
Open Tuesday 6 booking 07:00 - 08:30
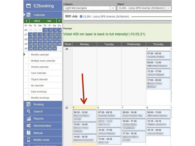point(109,114)
